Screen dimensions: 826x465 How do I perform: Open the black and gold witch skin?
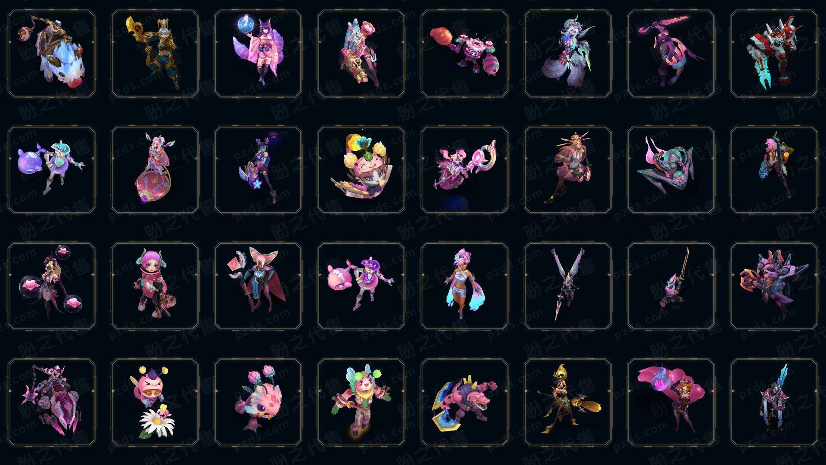pos(568,402)
